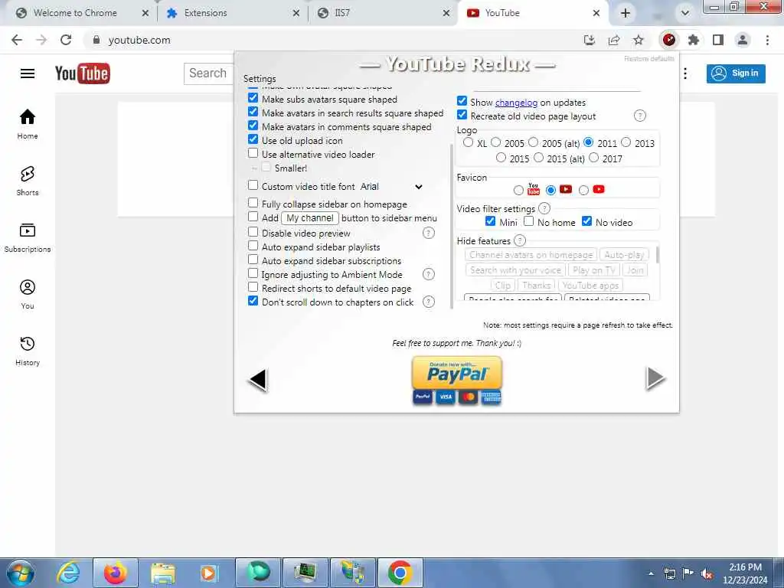
Task: Open Shorts in YouTube sidebar
Action: coord(28,181)
